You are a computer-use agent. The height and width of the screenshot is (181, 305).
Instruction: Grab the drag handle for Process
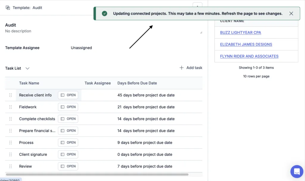[10, 143]
